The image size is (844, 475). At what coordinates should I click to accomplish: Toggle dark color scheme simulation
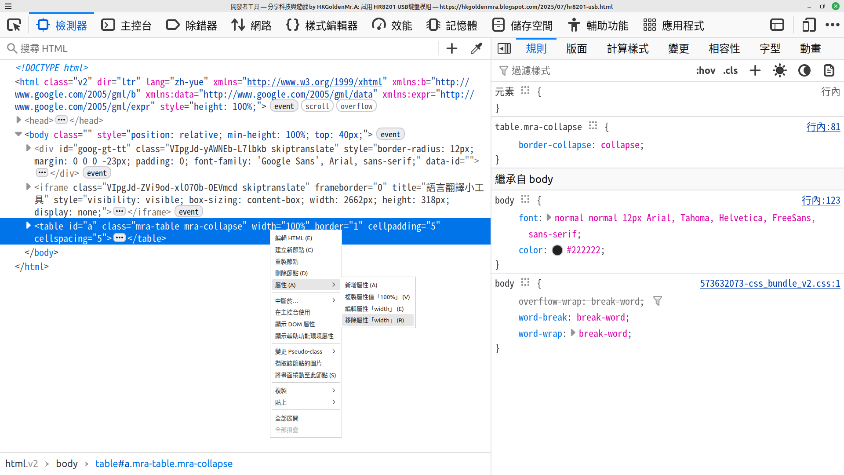[x=804, y=70]
